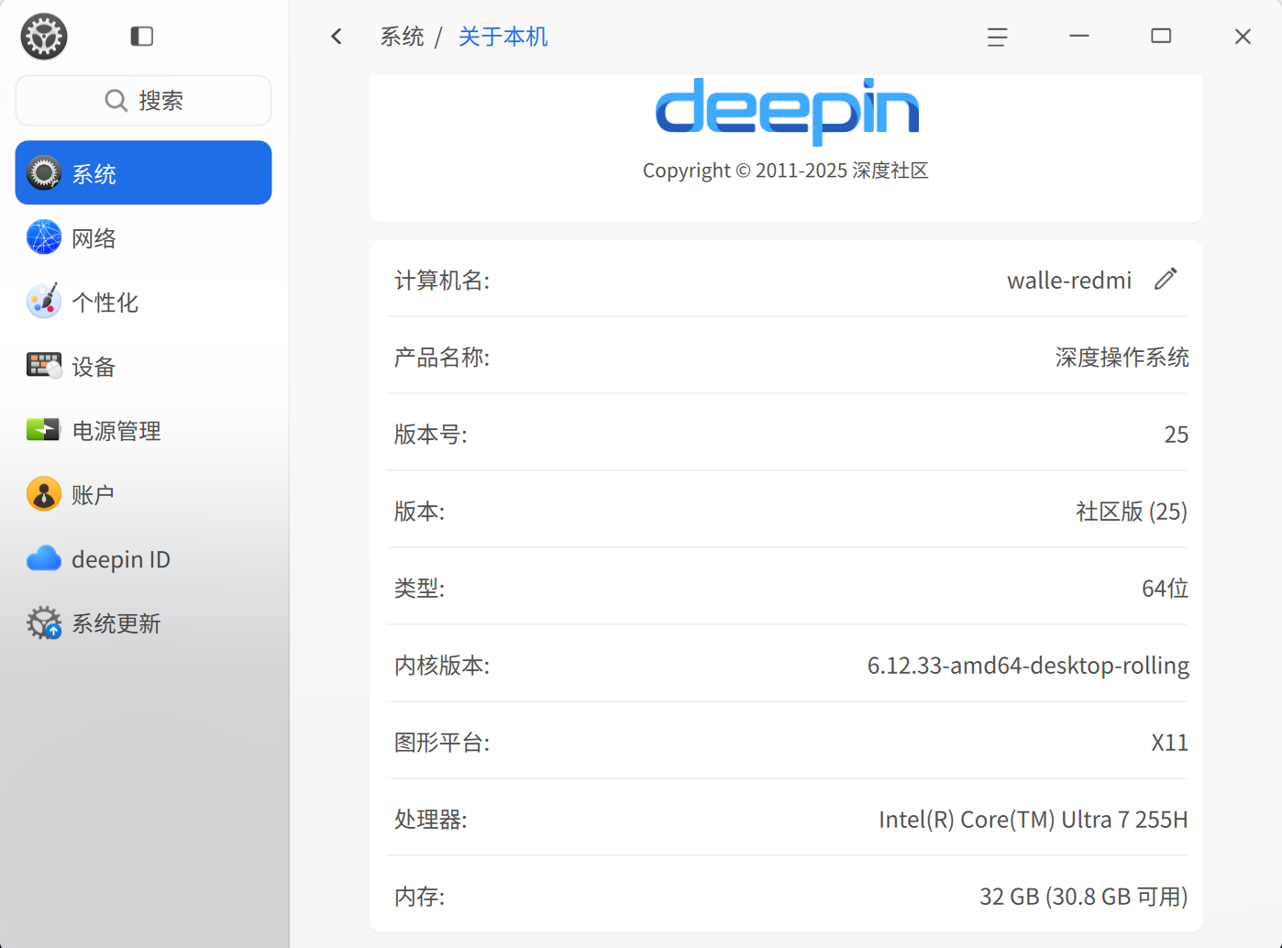Open the hamburger main menu

pyautogui.click(x=997, y=37)
